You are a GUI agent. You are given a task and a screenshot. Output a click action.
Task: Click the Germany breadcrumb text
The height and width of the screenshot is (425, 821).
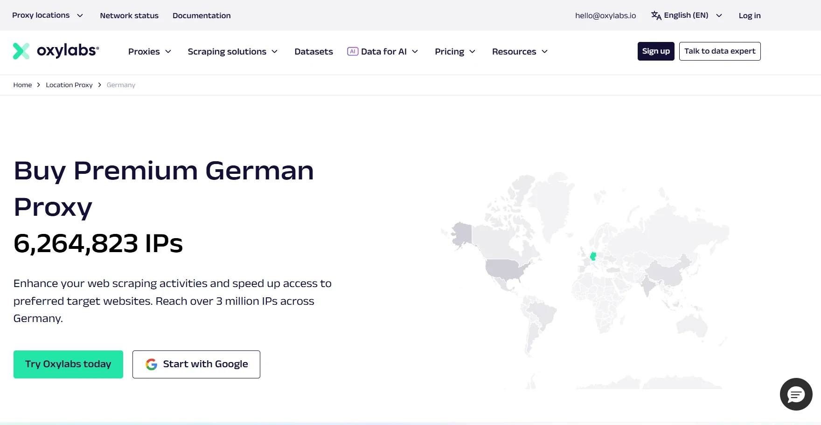(x=121, y=85)
